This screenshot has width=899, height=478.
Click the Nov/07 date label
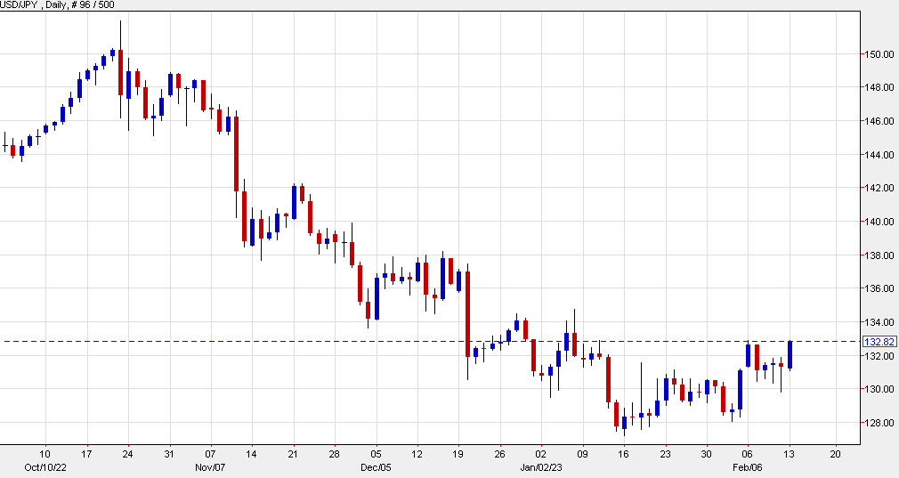pyautogui.click(x=210, y=467)
